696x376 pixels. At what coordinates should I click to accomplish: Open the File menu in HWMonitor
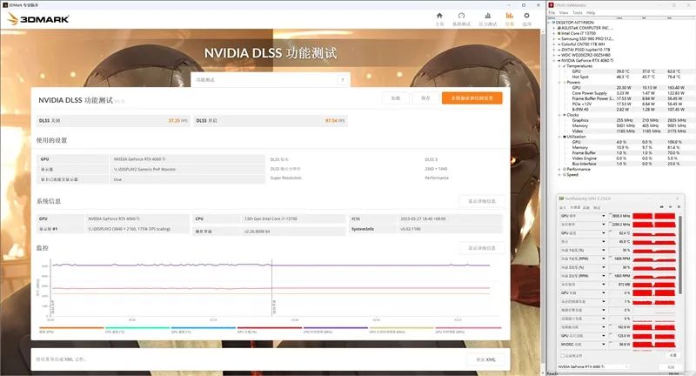(x=552, y=13)
